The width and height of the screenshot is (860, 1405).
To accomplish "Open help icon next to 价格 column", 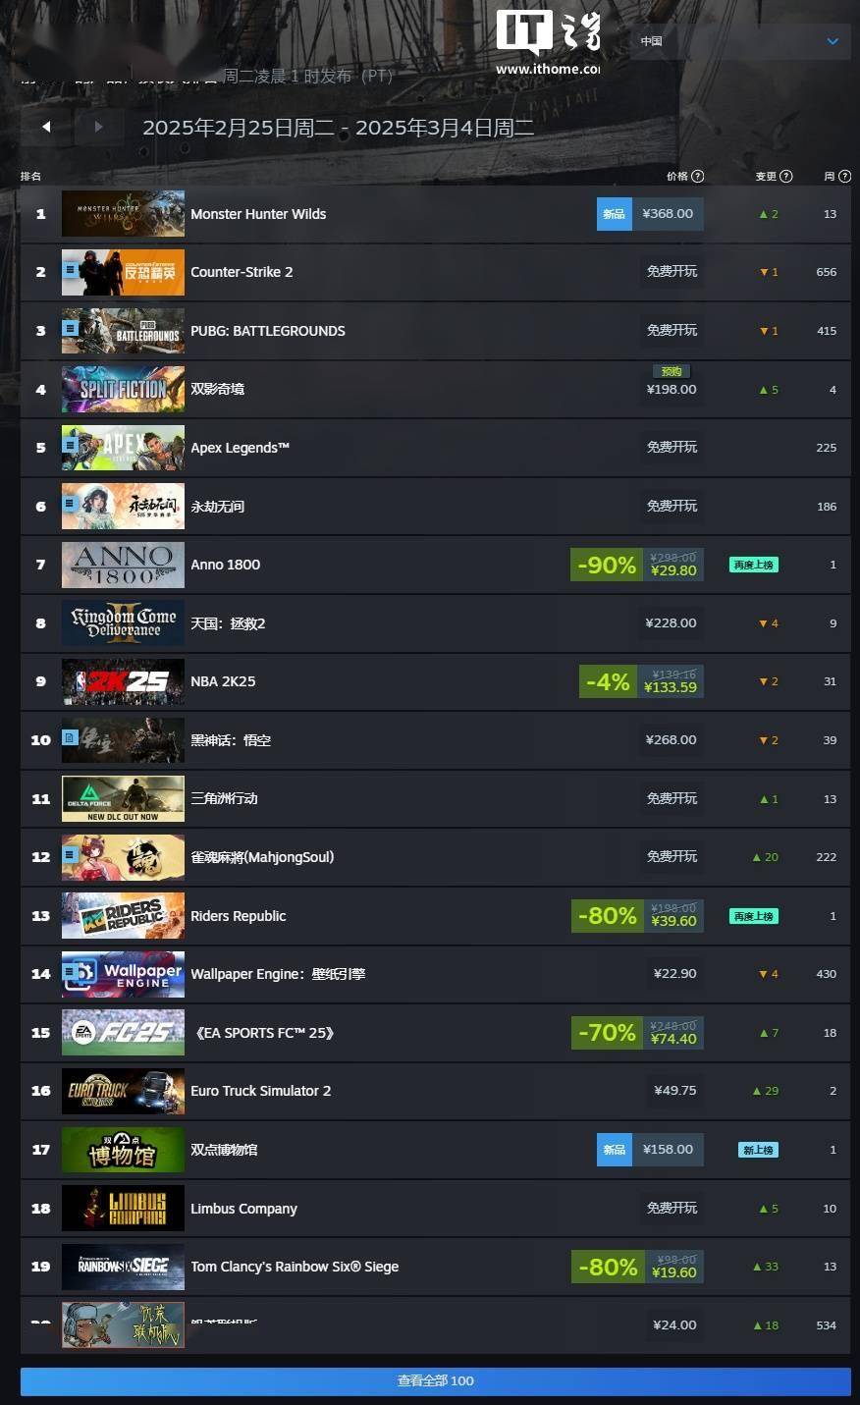I will click(x=698, y=177).
